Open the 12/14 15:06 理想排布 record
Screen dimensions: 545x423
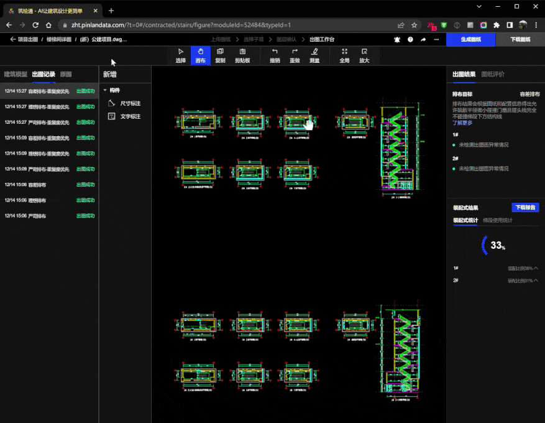49,200
